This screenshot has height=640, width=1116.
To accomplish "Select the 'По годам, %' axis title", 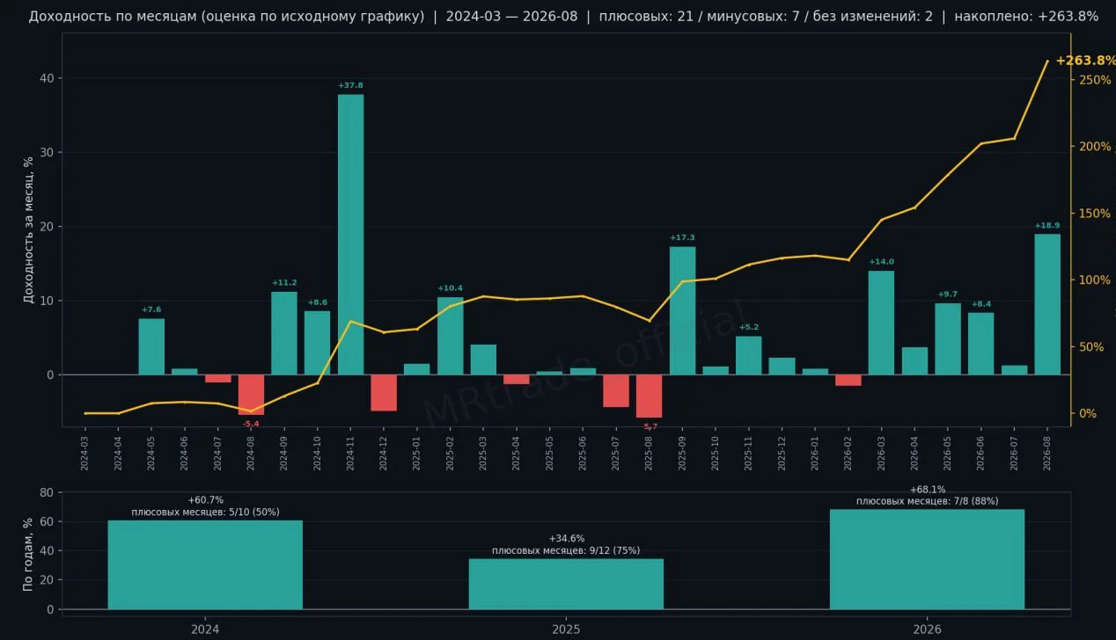I will tap(28, 554).
